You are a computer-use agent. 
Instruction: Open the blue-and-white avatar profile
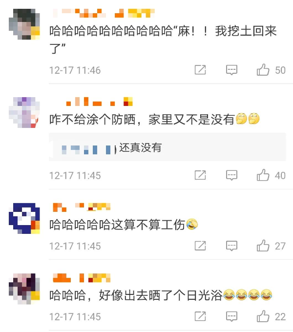point(24,218)
